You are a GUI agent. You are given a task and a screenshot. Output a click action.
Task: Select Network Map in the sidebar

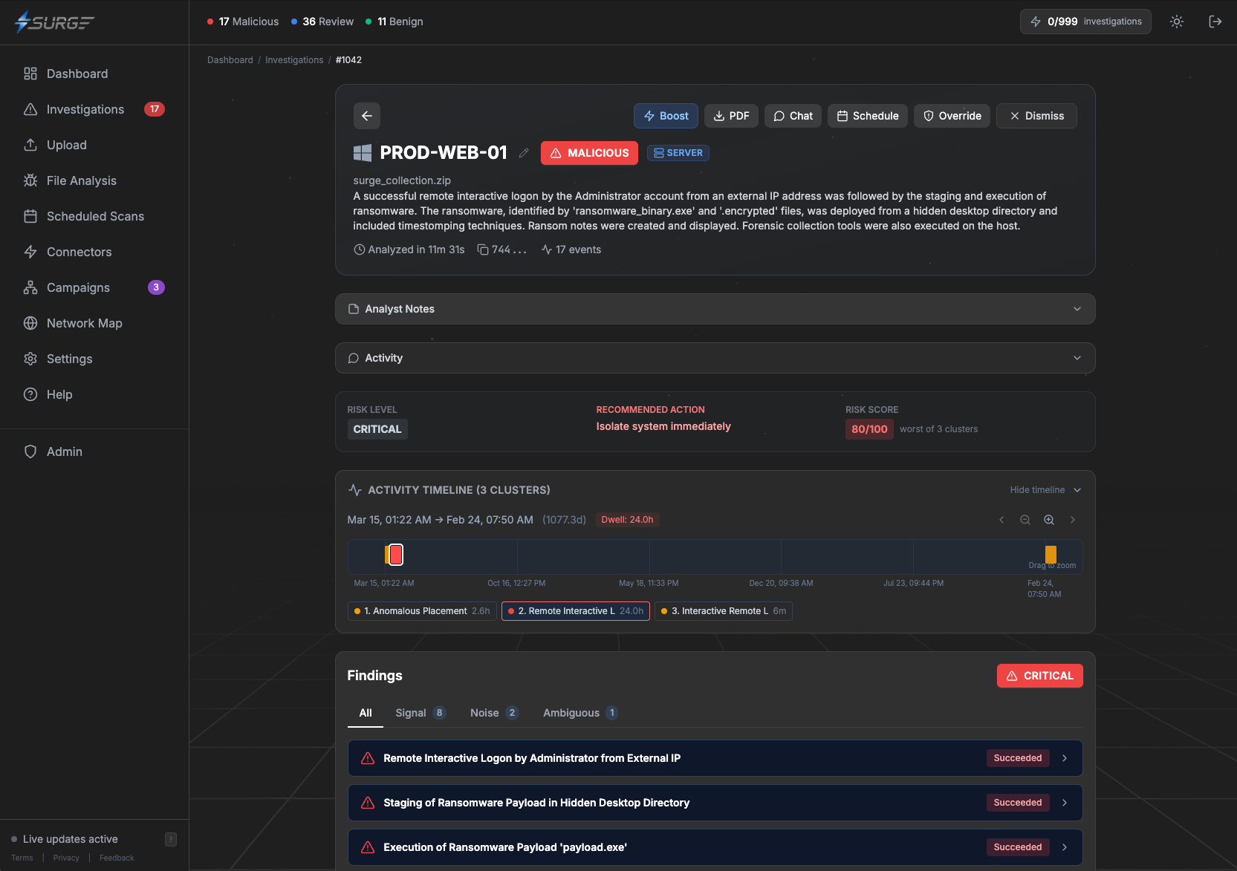[x=84, y=323]
